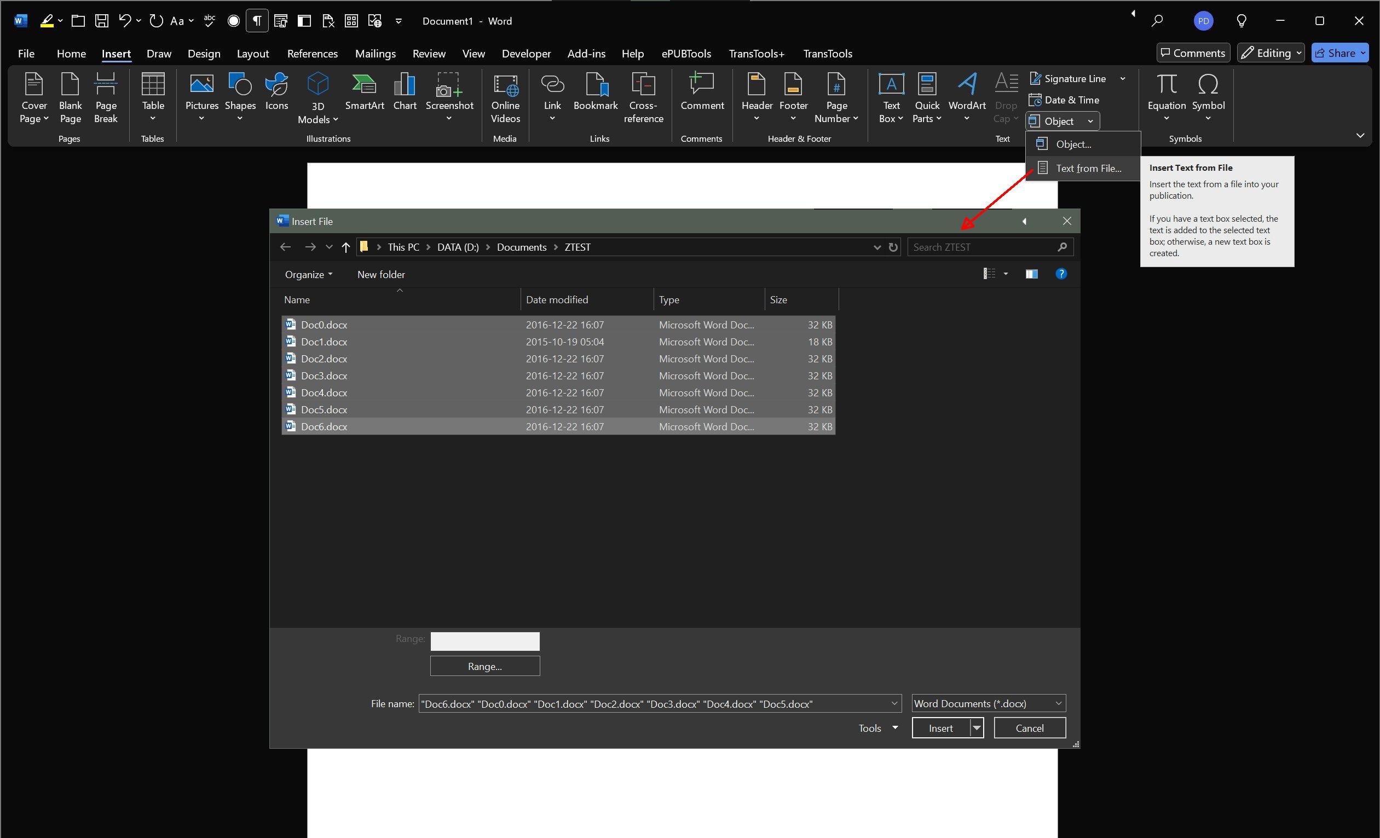
Task: Toggle the record macro circle in the toolbar
Action: [234, 21]
